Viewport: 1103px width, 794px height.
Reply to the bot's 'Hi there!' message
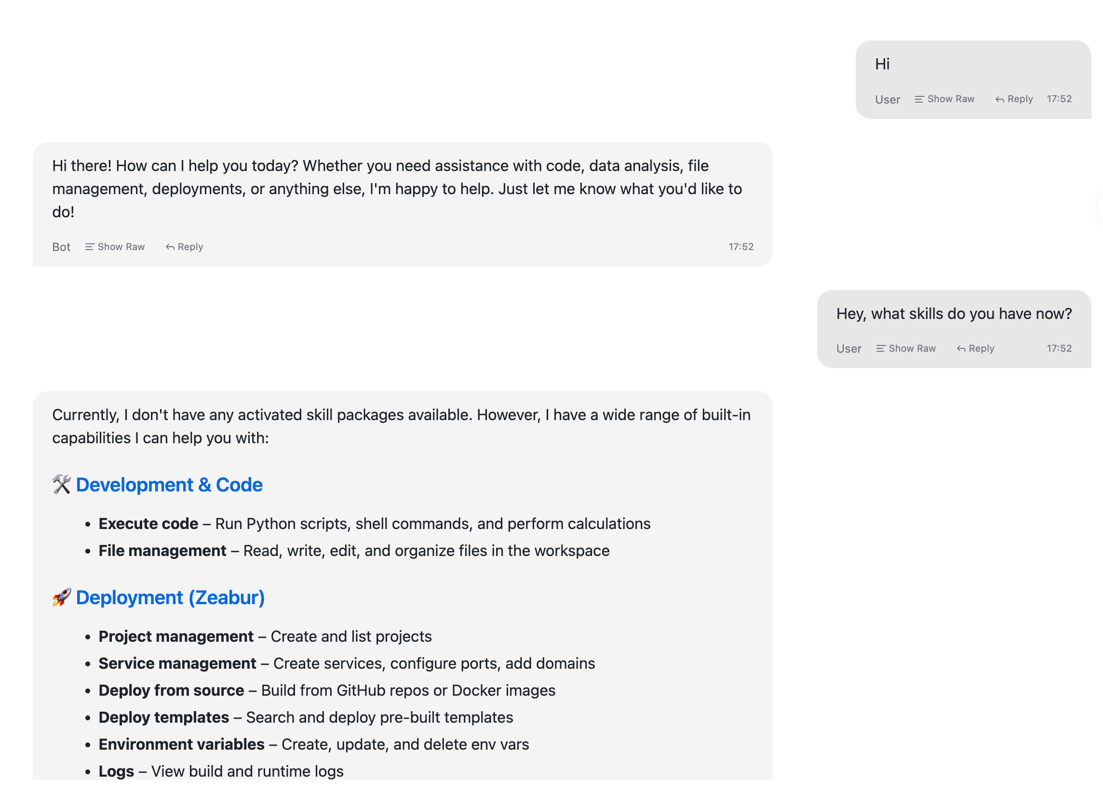click(184, 247)
